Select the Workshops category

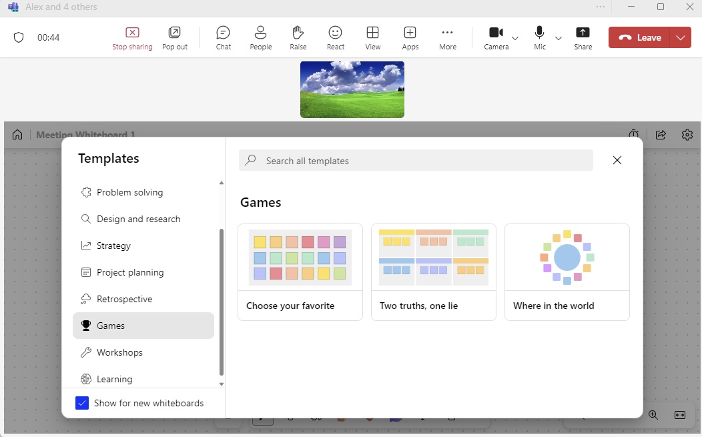click(143, 352)
